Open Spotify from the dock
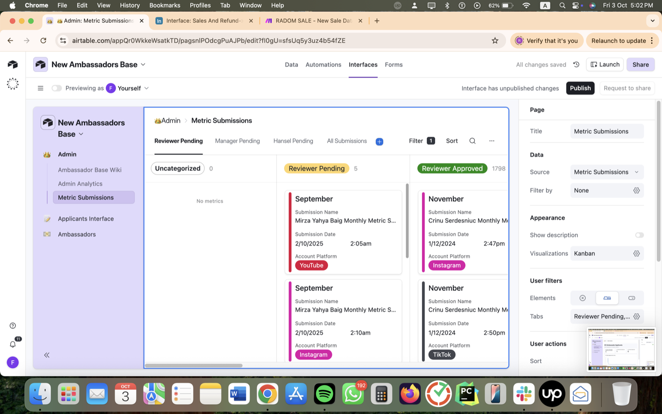This screenshot has height=414, width=662. (324, 394)
